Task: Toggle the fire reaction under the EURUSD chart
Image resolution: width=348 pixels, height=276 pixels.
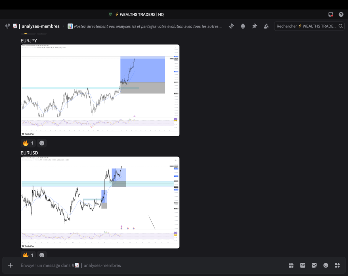Action: click(x=28, y=255)
